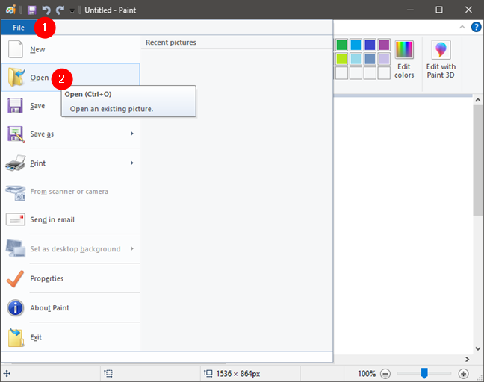Click the purple floppy Save icon in menu

[x=15, y=105]
